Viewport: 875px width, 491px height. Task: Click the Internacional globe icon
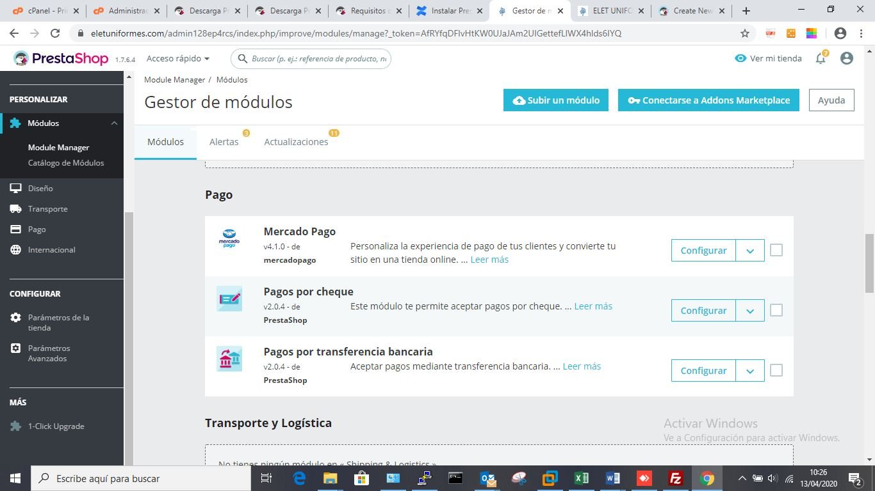point(16,250)
